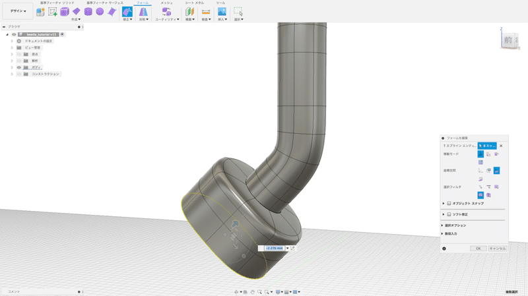
Task: Click OK in the フォームを編集 dialog
Action: coord(478,249)
